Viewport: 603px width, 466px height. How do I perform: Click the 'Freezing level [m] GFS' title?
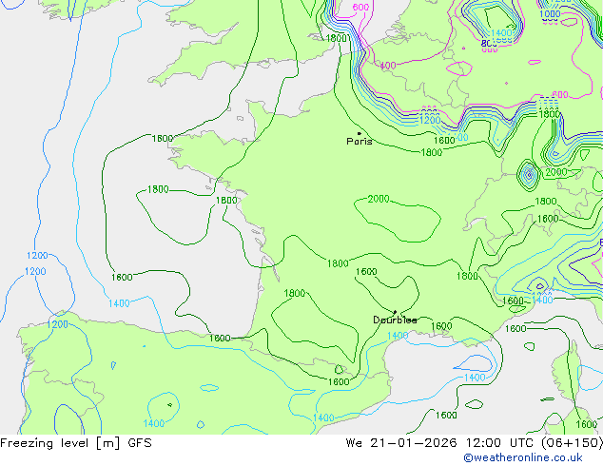click(x=76, y=443)
